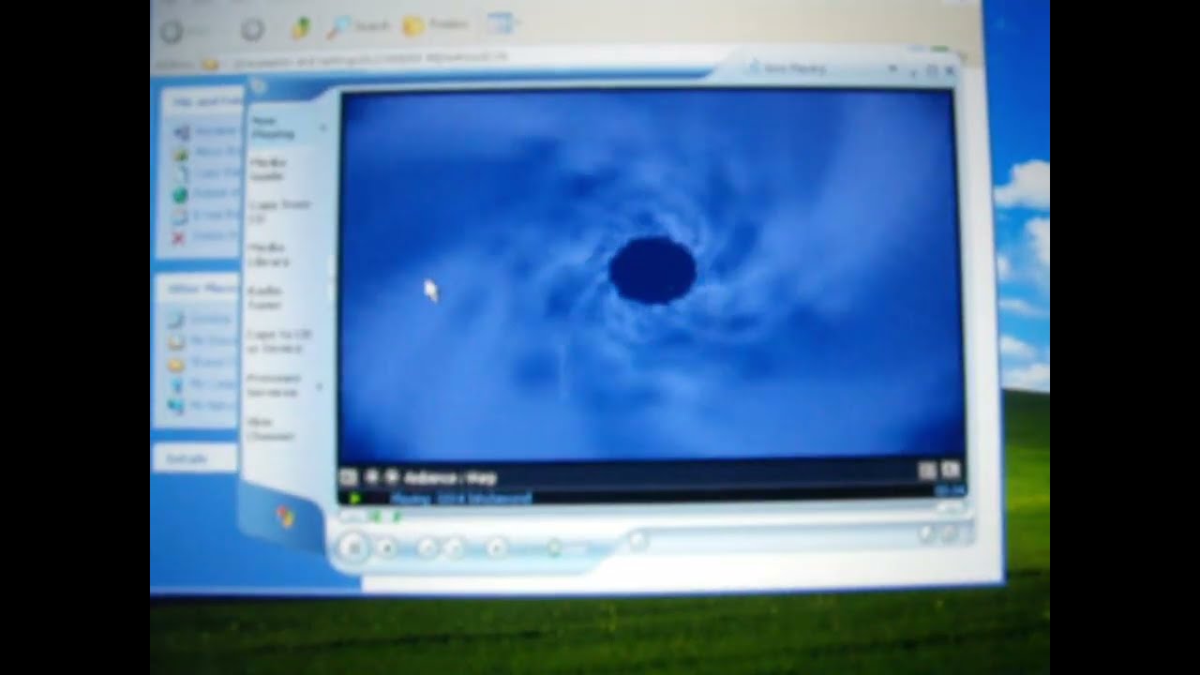Viewport: 1200px width, 675px height.
Task: Pause playback in Windows Media Player
Action: [x=353, y=547]
